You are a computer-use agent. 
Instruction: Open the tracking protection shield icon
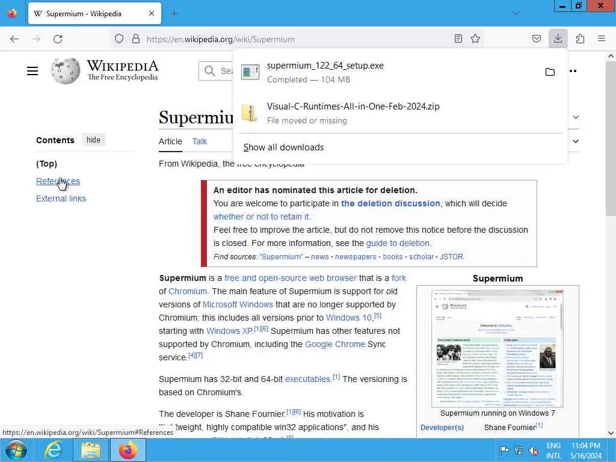[119, 39]
